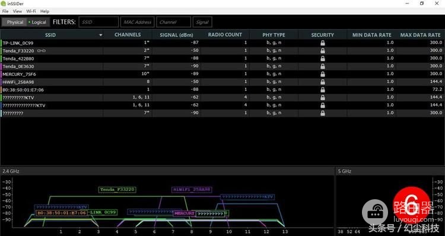Click the HiWiFi_258A98 label in the graph
The width and height of the screenshot is (445, 236).
point(192,190)
